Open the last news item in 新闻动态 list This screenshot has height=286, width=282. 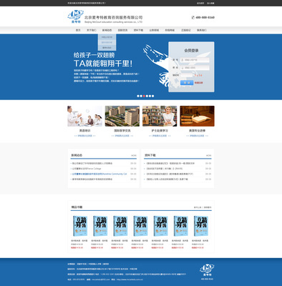92,179
